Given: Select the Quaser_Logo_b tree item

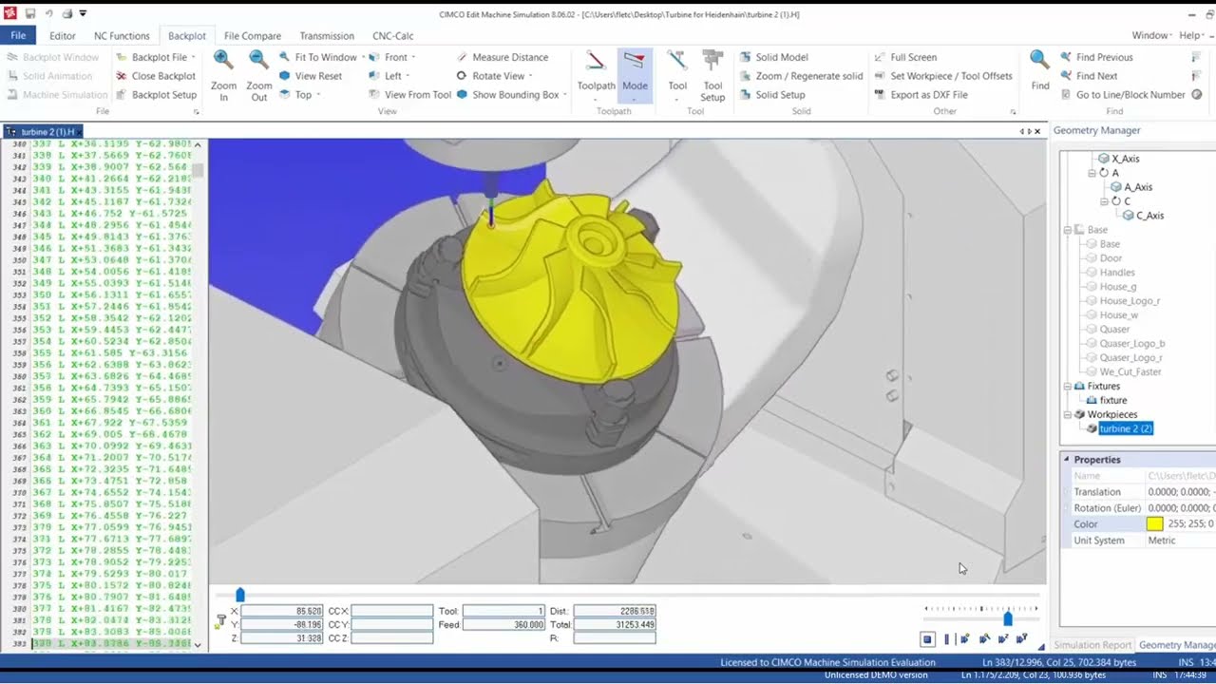Looking at the screenshot, I should [x=1131, y=344].
